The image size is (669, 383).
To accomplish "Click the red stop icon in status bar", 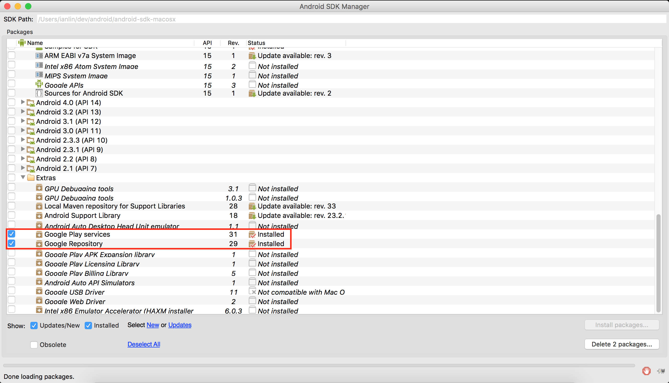I will (x=646, y=371).
